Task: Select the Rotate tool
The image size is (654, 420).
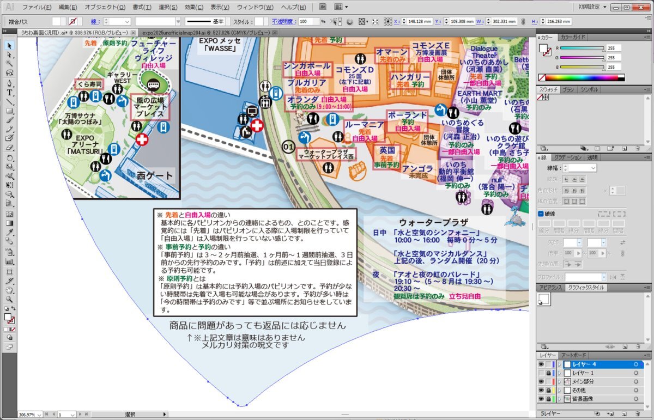Action: [9, 157]
